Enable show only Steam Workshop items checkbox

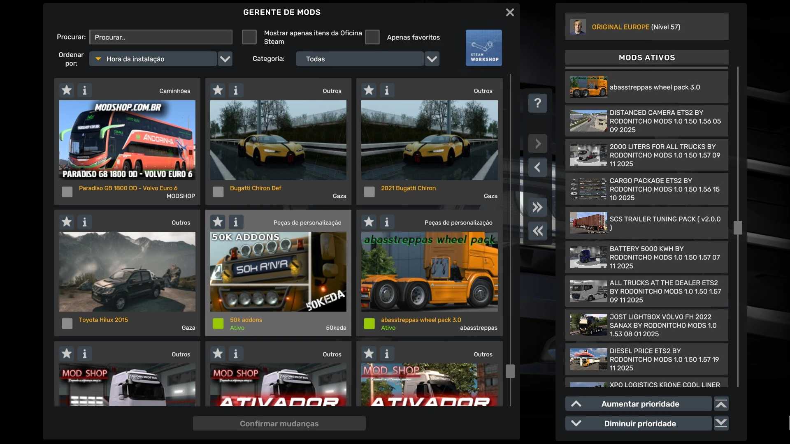tap(249, 37)
